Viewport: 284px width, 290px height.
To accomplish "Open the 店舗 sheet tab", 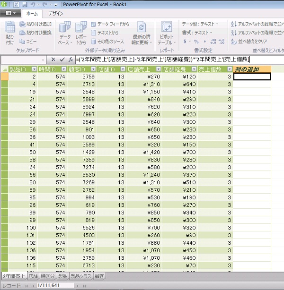I will (x=33, y=276).
